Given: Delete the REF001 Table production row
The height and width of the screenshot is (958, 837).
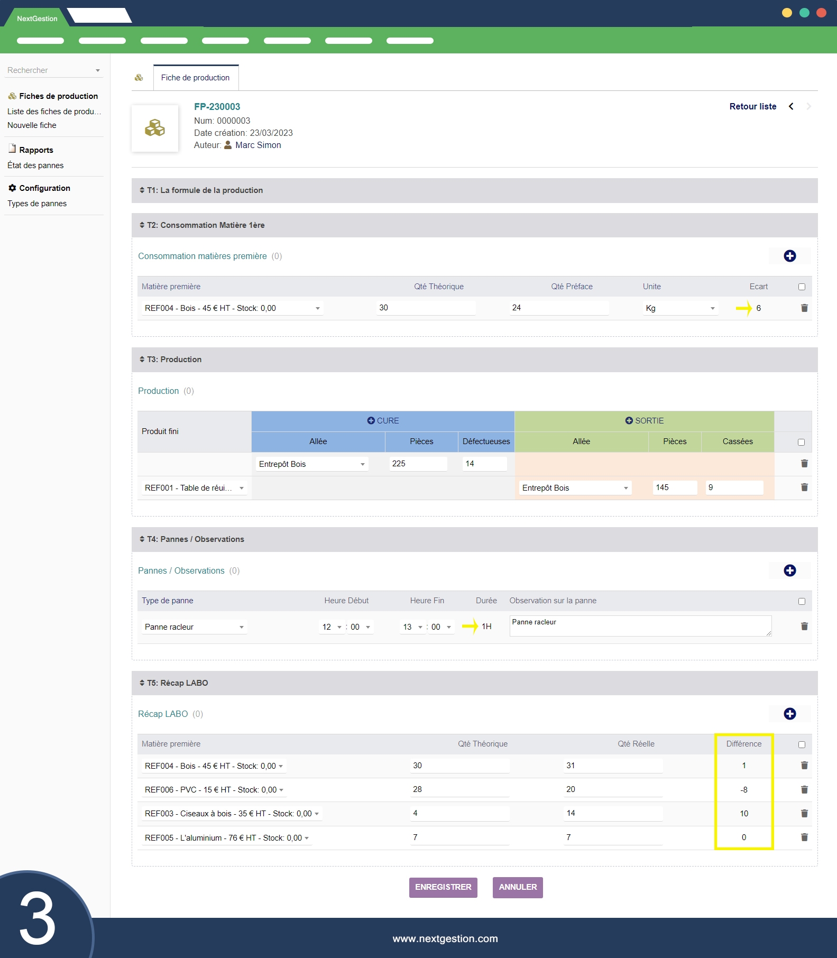Looking at the screenshot, I should [x=804, y=487].
